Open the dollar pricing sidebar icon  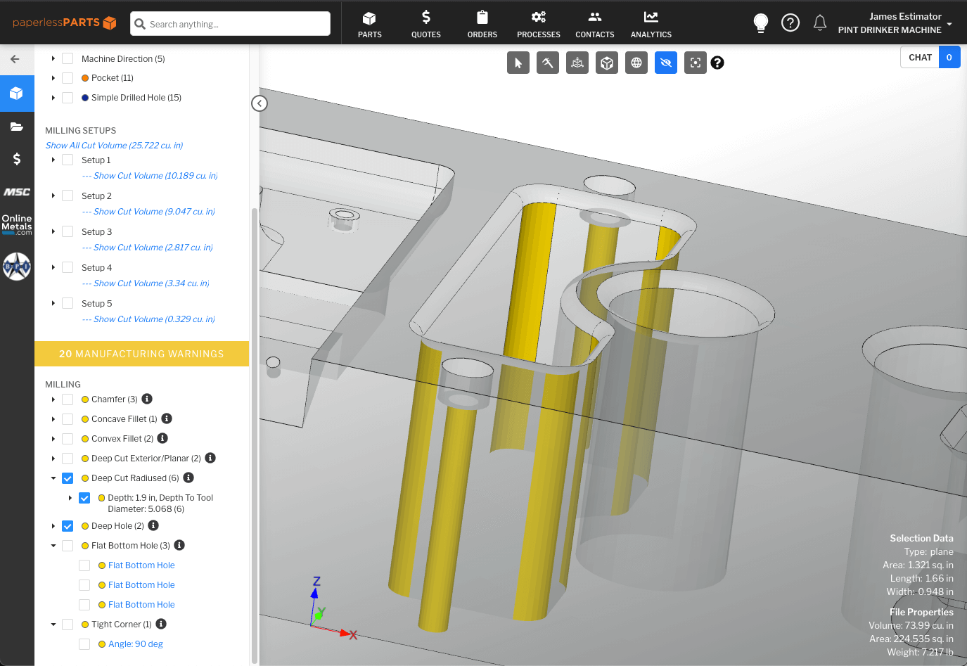point(17,159)
